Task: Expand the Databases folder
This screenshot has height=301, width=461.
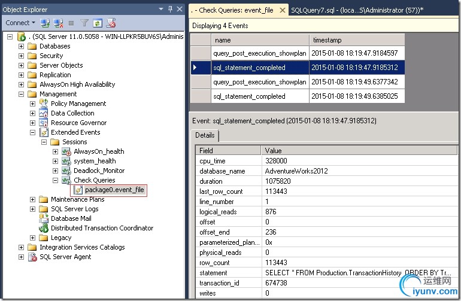Action: click(21, 46)
